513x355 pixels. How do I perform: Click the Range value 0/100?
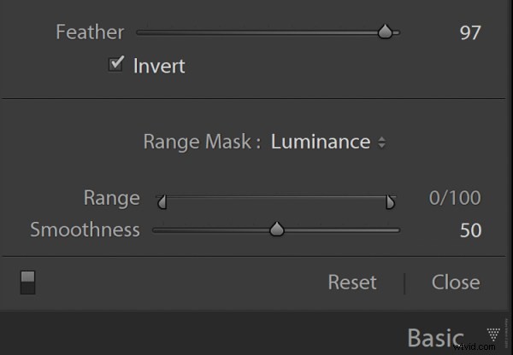coord(455,199)
